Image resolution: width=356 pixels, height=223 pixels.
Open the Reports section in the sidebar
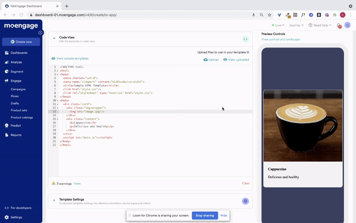pyautogui.click(x=13, y=135)
